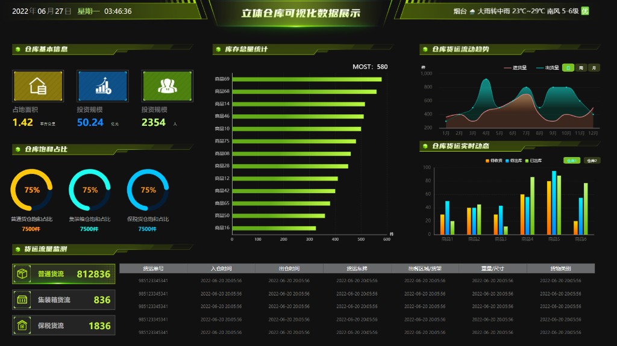Open the 集装箱货流 freight flow card

(64, 300)
